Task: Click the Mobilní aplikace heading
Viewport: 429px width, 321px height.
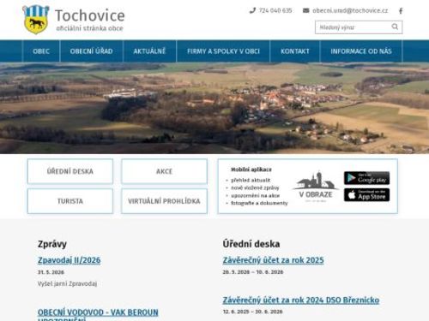Action: pos(251,169)
